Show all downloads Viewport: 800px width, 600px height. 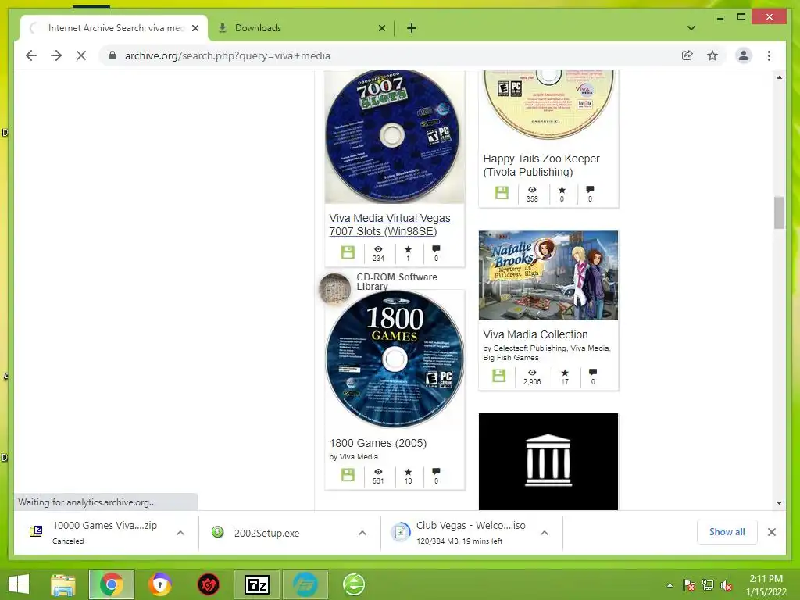727,532
